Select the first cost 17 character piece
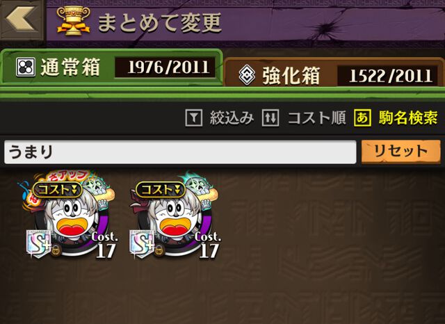445x324 pixels. click(x=70, y=215)
